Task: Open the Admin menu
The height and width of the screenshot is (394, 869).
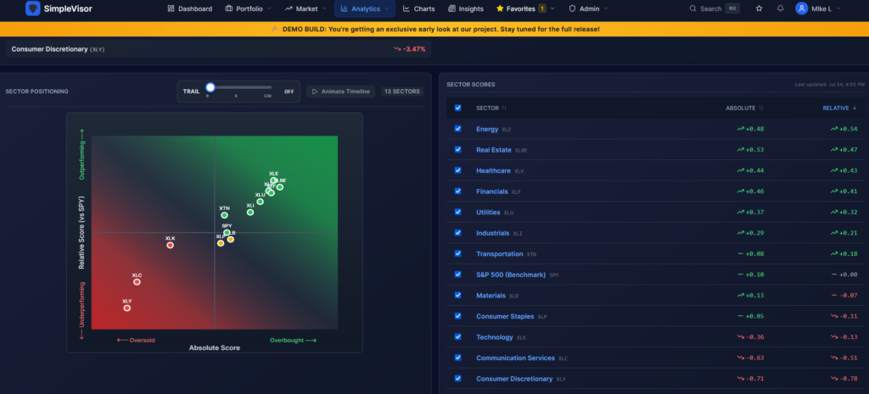Action: tap(589, 8)
